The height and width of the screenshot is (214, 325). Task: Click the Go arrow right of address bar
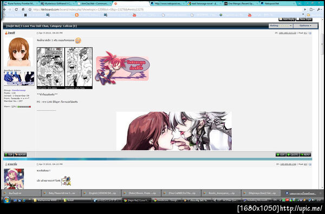(305, 10)
